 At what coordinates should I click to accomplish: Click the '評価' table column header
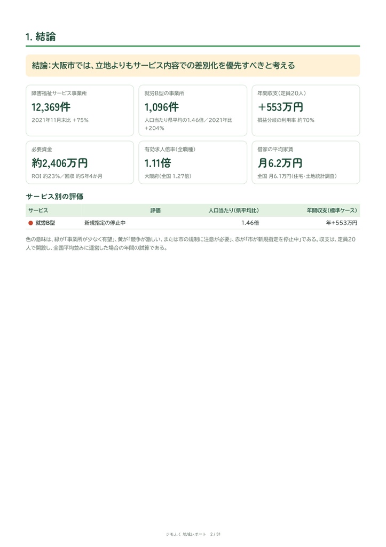(155, 210)
